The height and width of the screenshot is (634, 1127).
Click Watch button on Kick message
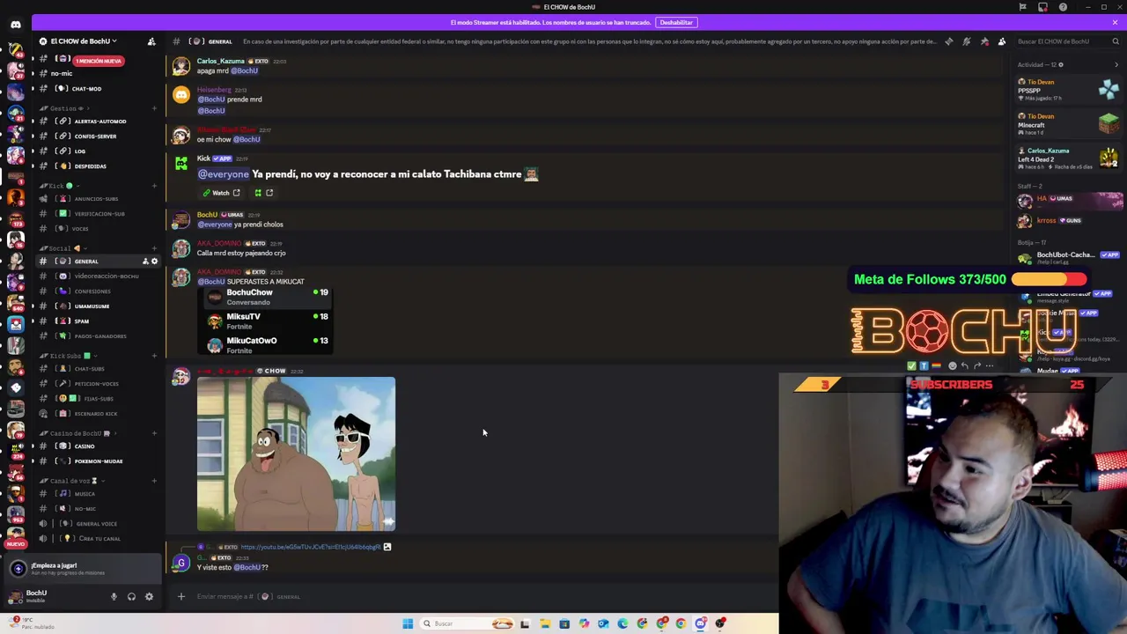coord(221,193)
